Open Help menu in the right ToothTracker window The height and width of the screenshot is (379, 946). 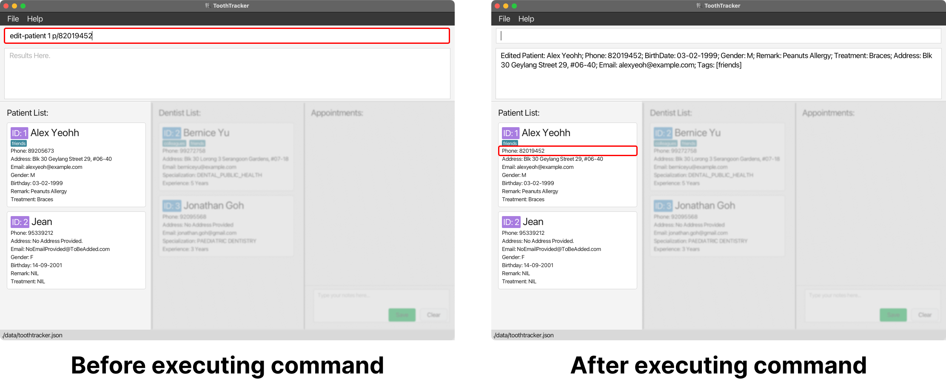(x=526, y=19)
